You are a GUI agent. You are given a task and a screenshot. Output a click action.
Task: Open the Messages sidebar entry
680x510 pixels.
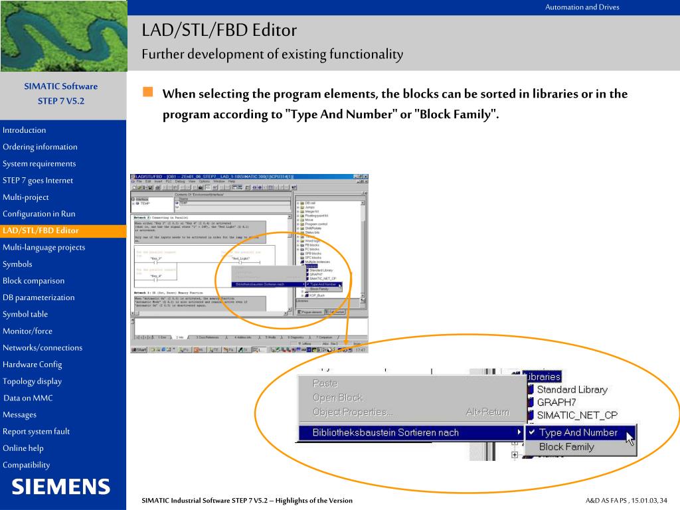click(x=19, y=415)
